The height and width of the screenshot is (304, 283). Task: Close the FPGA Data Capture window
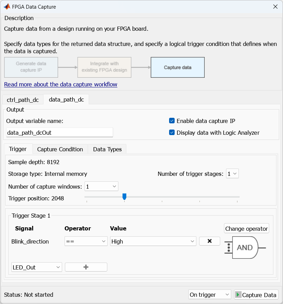coord(275,7)
